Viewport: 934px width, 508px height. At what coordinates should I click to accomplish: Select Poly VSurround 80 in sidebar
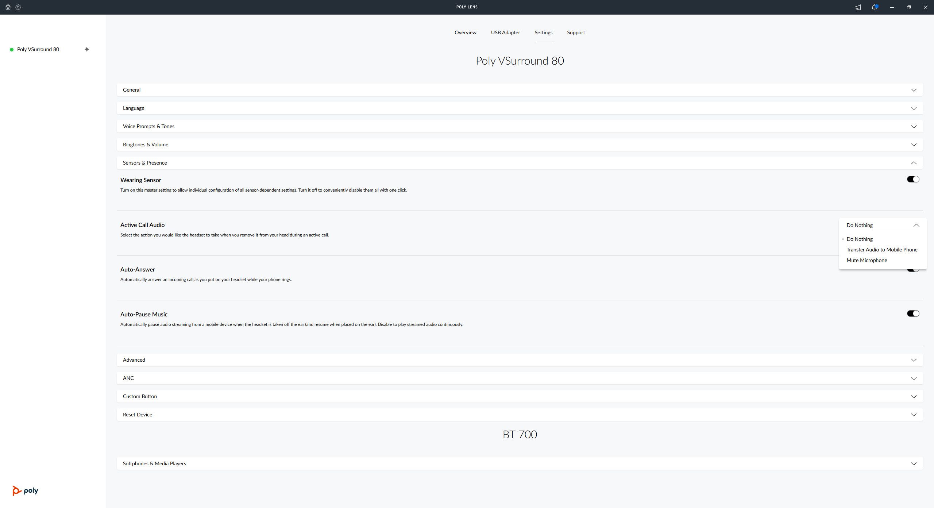(x=38, y=49)
